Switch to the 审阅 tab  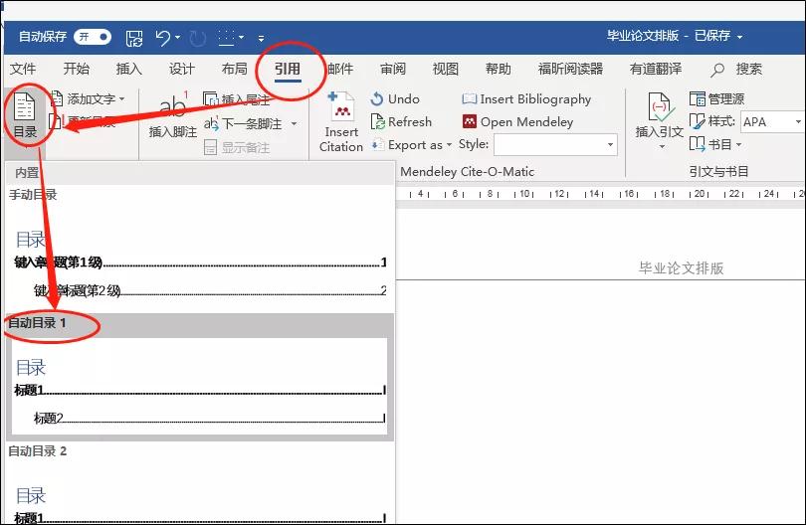tap(393, 69)
